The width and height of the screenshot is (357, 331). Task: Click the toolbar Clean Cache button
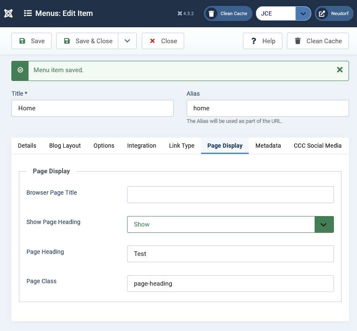[318, 41]
